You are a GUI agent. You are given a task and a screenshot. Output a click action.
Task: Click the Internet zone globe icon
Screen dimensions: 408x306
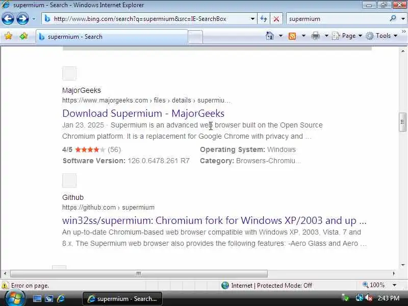pyautogui.click(x=225, y=286)
